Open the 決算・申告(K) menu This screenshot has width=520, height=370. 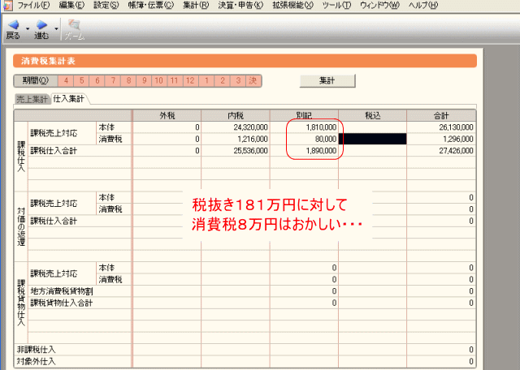240,6
